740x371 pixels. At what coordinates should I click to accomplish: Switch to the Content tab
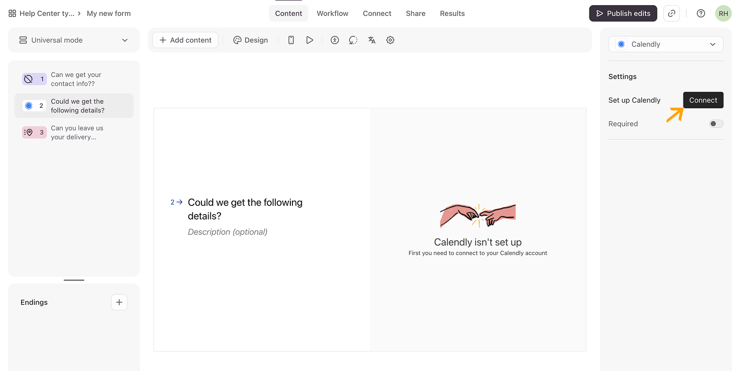click(288, 13)
